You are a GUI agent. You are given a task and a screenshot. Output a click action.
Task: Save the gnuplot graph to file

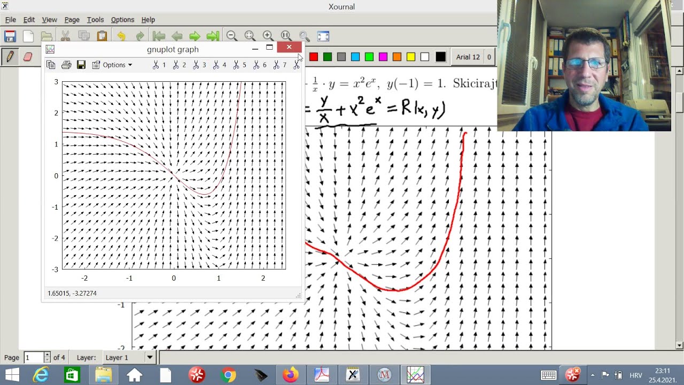click(81, 65)
